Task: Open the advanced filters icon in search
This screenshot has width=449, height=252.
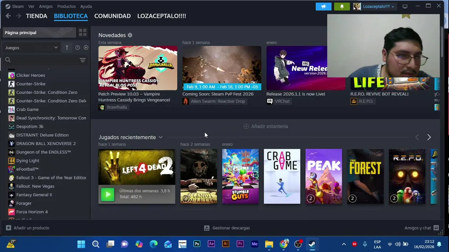Action: 83,60
